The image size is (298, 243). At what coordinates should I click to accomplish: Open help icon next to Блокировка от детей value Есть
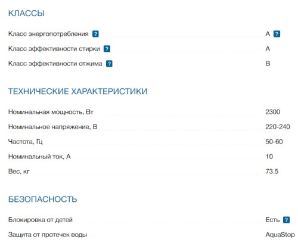point(286,220)
